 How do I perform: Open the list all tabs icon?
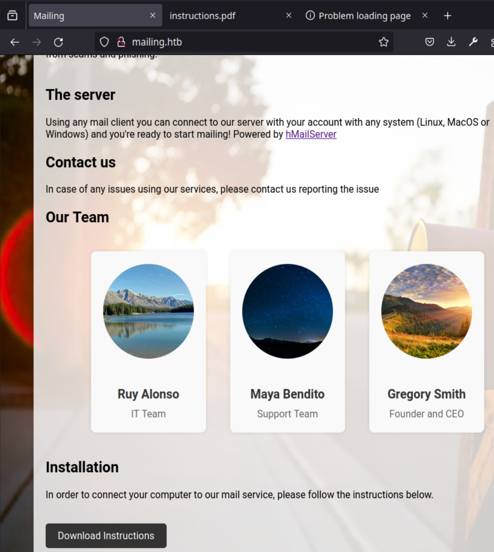tap(13, 15)
